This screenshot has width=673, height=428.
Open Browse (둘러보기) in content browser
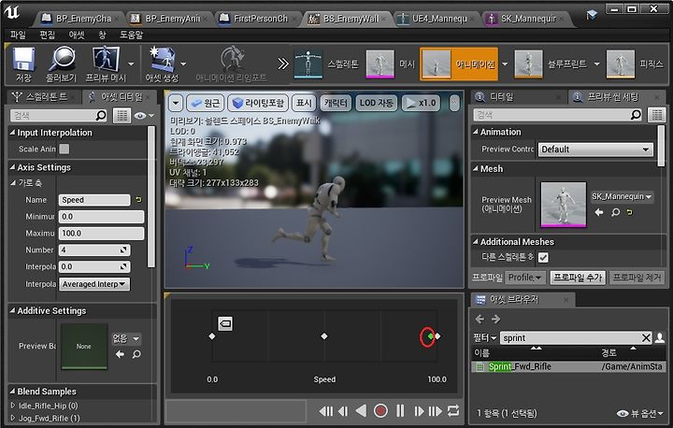tap(61, 64)
